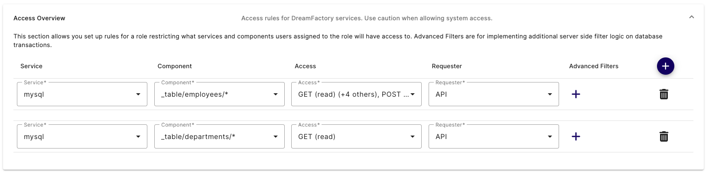Add advanced filter for the employees table row
Screen dimensions: 709x174
tap(576, 94)
